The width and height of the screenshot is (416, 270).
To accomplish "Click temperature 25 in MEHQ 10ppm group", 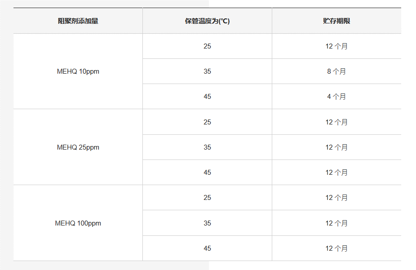I will (x=207, y=46).
